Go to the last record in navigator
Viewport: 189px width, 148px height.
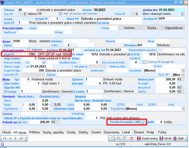point(21,139)
